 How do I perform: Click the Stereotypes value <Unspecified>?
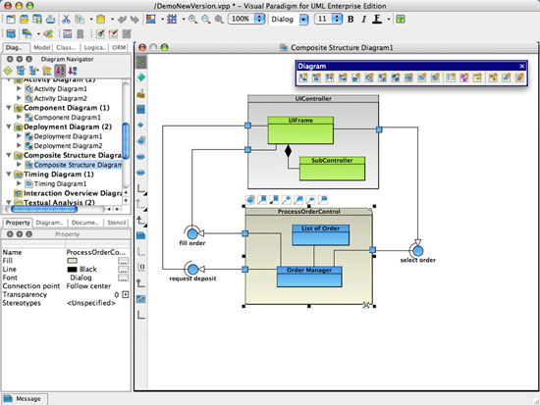pos(91,303)
